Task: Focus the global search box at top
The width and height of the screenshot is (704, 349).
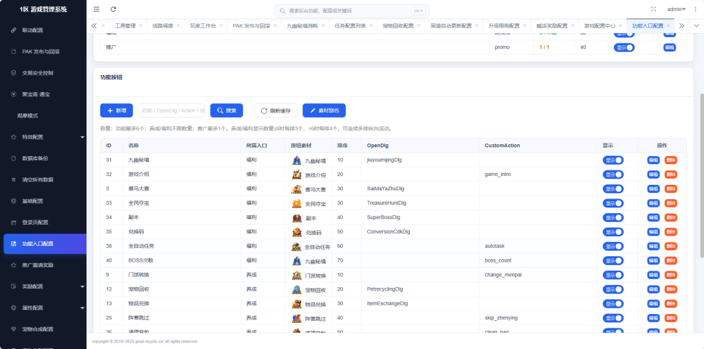Action: (351, 11)
